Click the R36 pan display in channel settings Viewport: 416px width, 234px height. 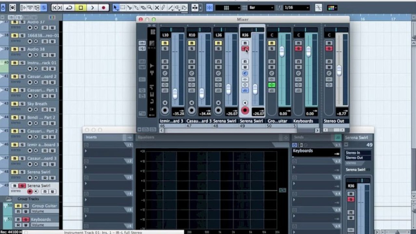[x=351, y=186]
